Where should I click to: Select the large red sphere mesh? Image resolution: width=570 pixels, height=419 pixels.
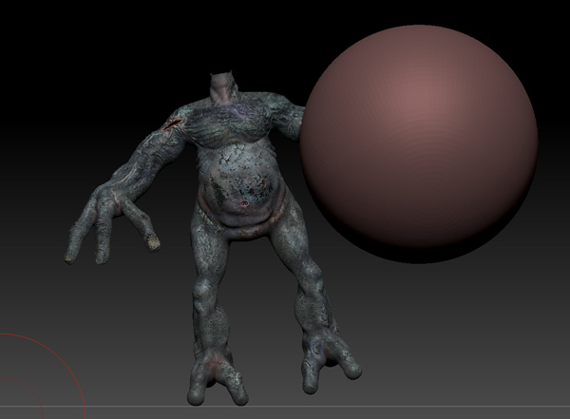pos(418,143)
